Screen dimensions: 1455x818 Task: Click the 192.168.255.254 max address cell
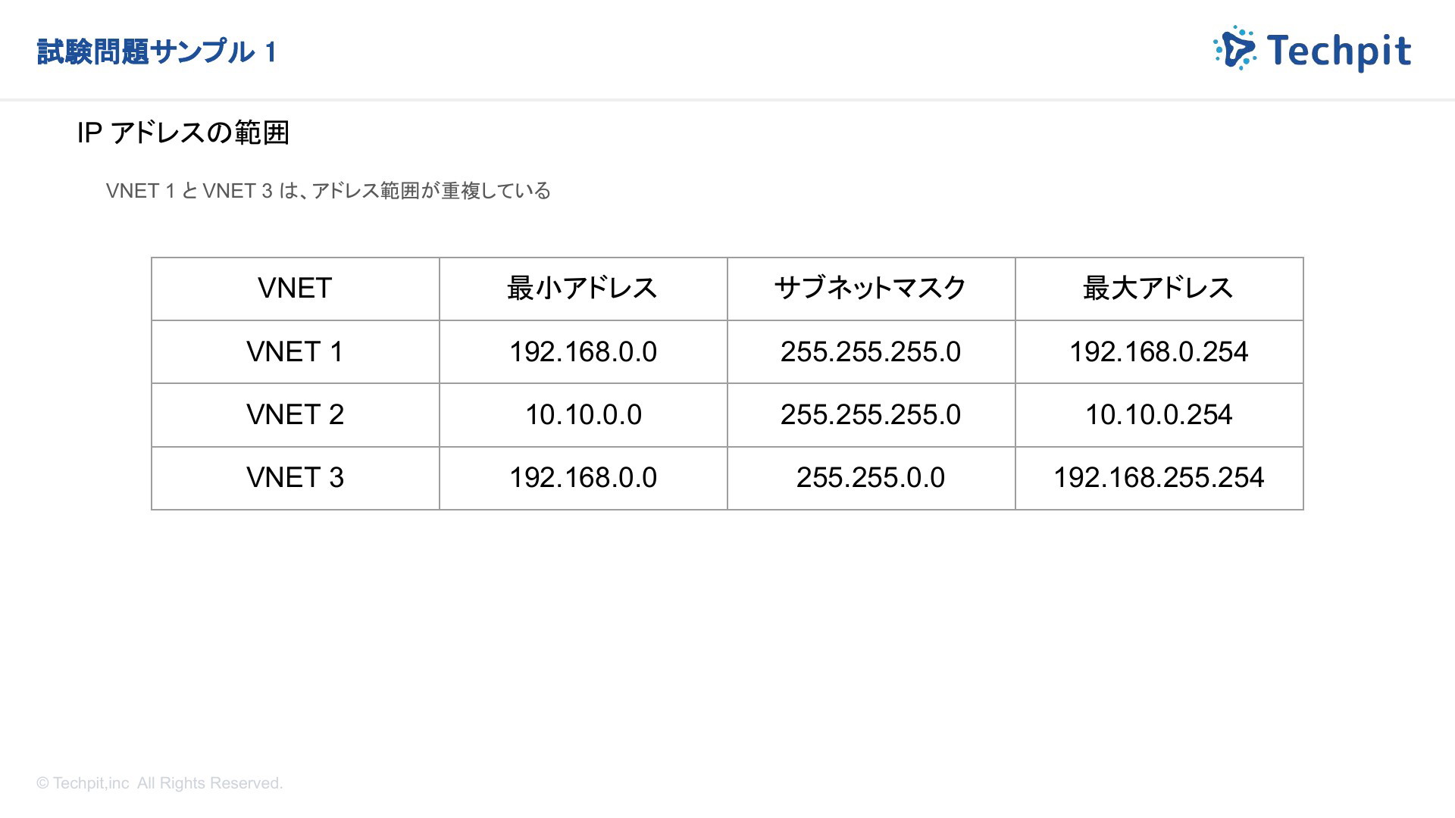point(1159,477)
